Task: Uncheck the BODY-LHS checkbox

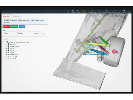Action: pyautogui.click(x=7, y=44)
